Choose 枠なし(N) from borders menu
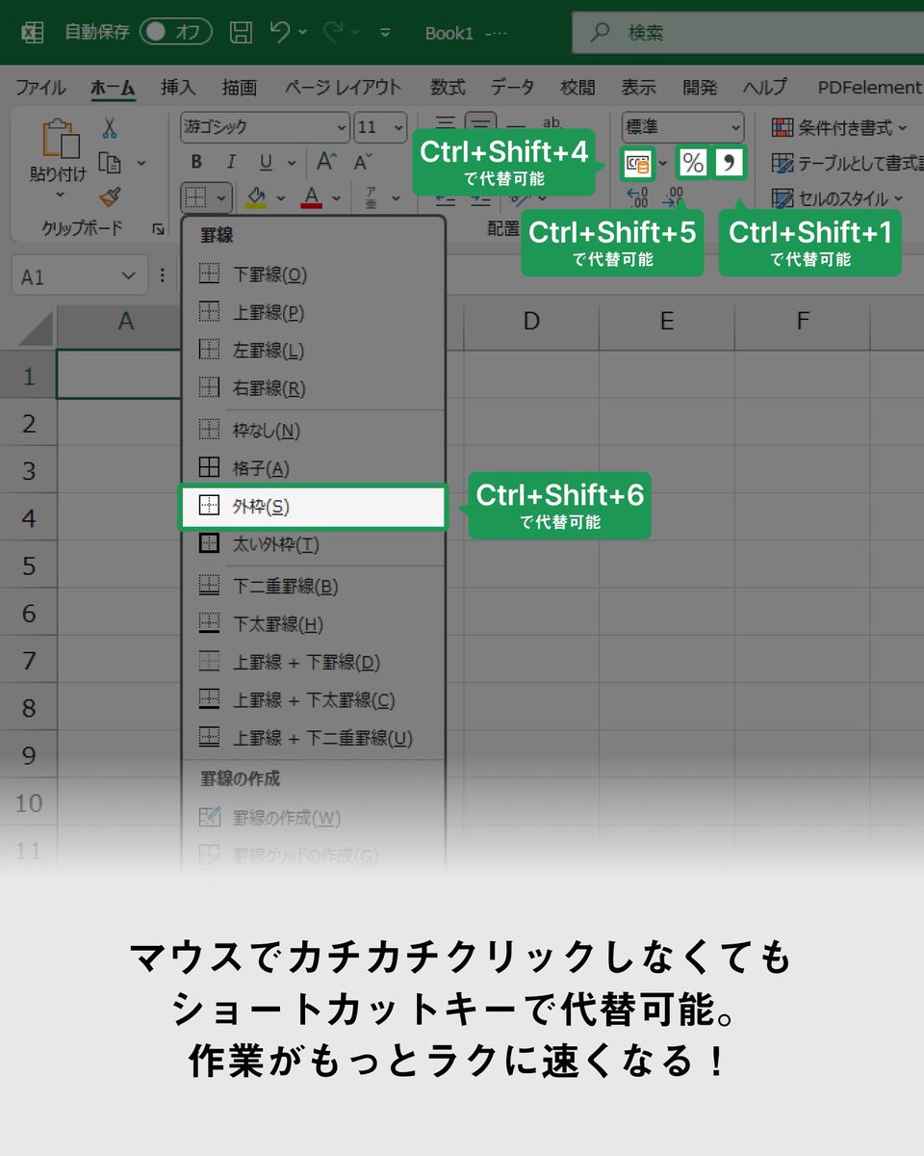 pos(313,430)
